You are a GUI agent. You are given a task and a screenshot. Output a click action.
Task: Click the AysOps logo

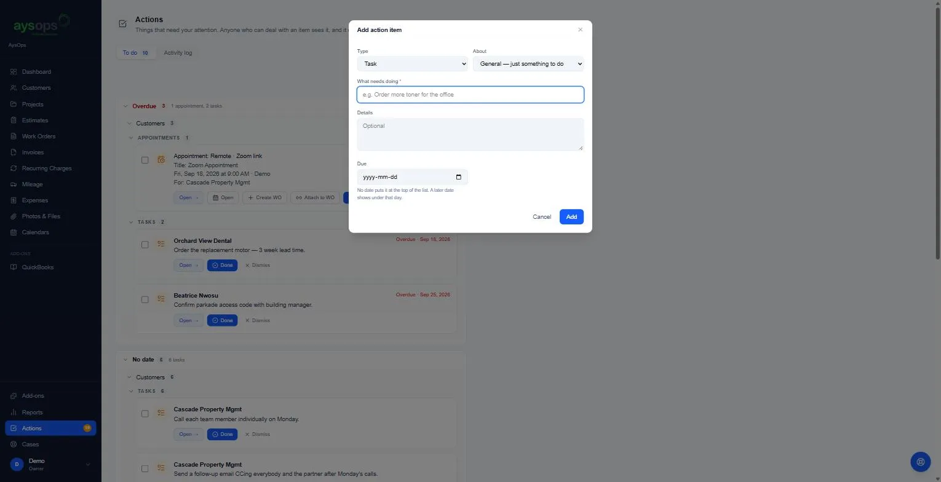click(41, 26)
